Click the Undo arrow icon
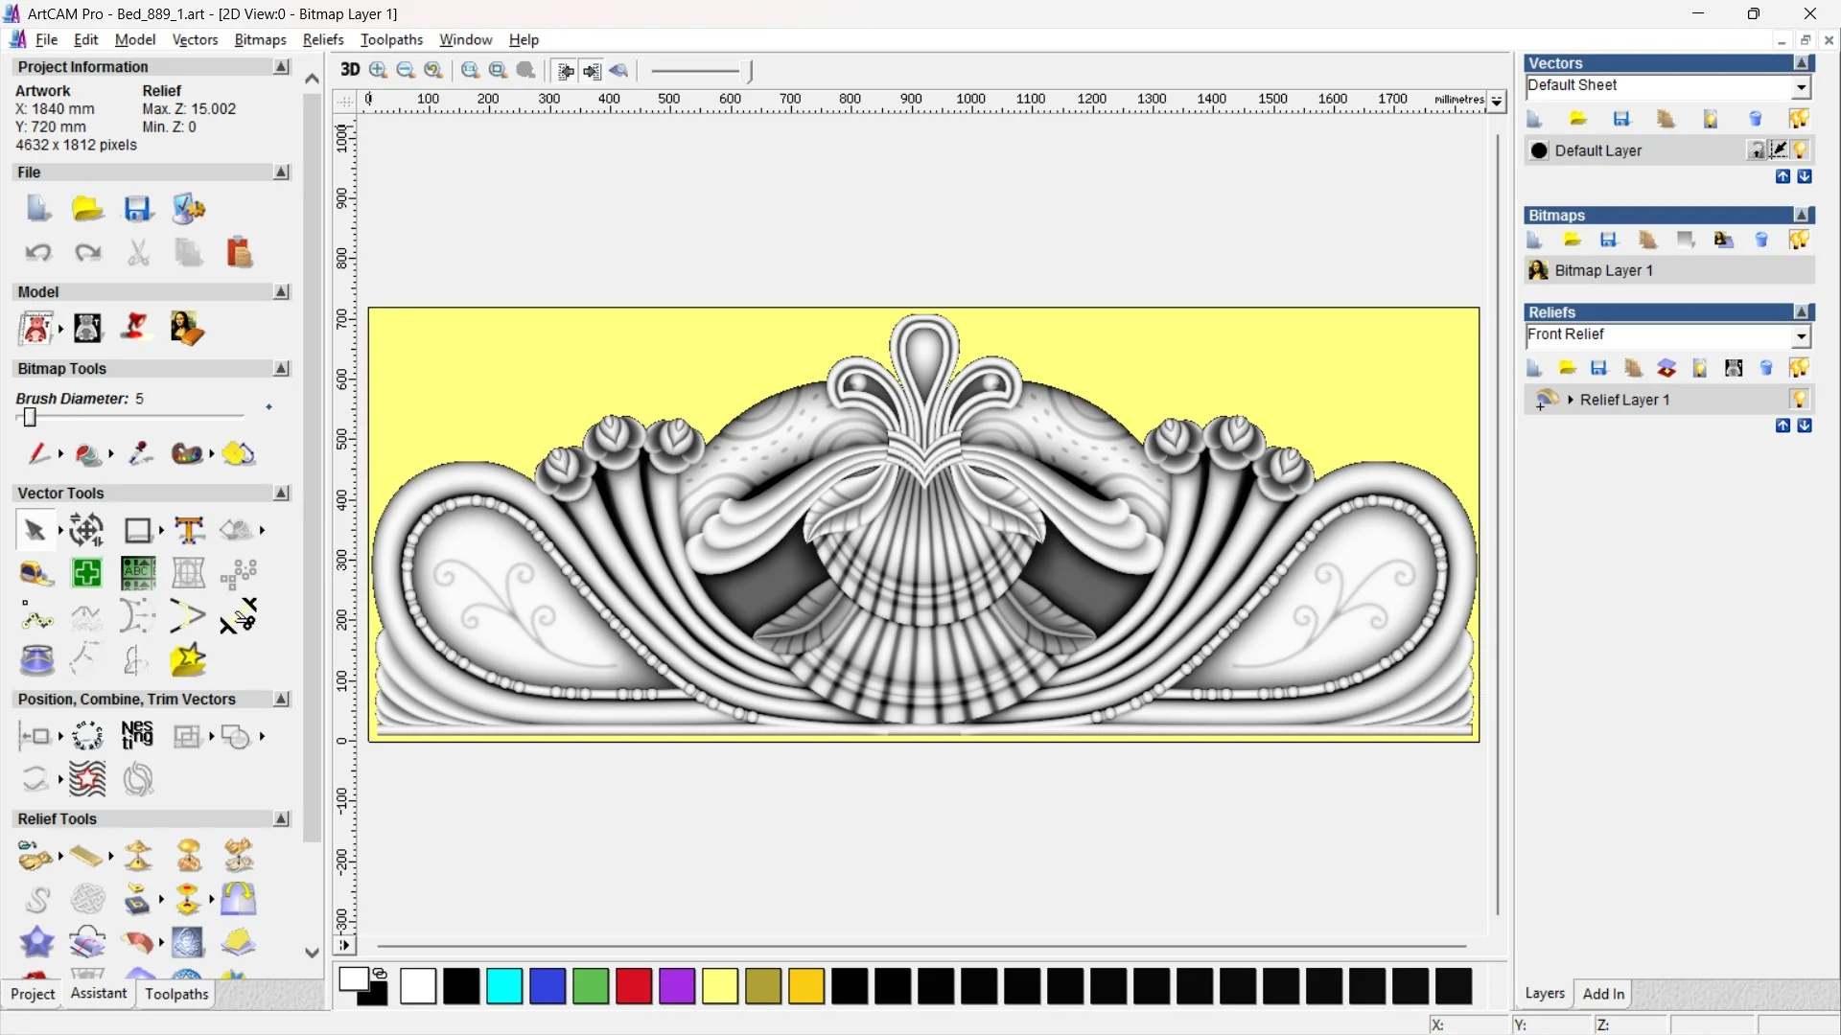The height and width of the screenshot is (1035, 1841). click(x=37, y=252)
